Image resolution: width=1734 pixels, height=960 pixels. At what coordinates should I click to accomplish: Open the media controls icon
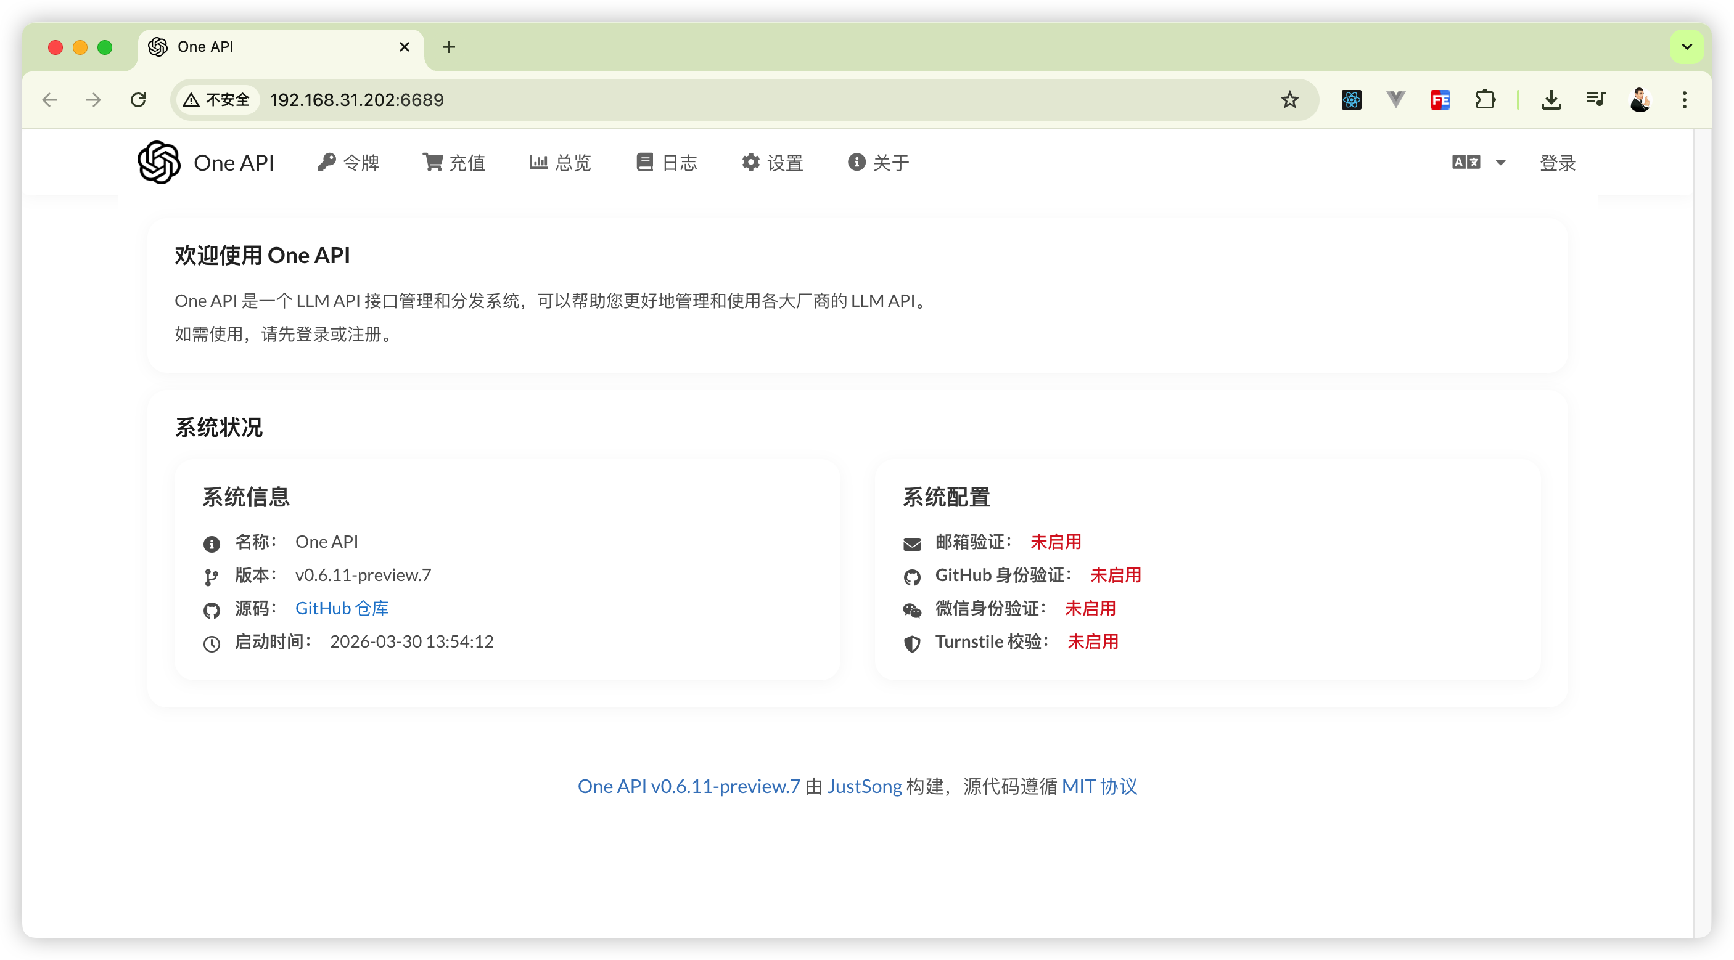point(1595,100)
